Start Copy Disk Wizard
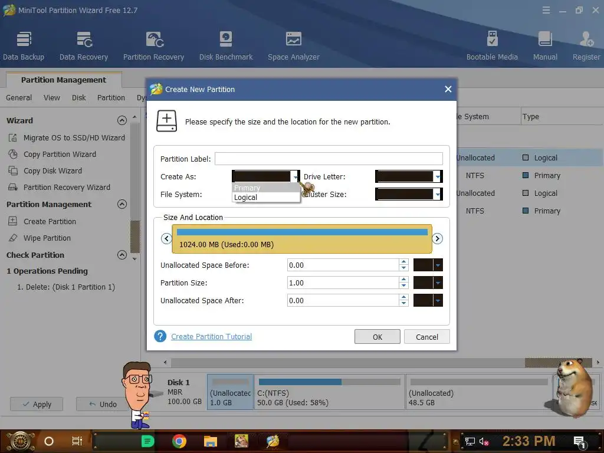The height and width of the screenshot is (453, 604). coord(45,170)
